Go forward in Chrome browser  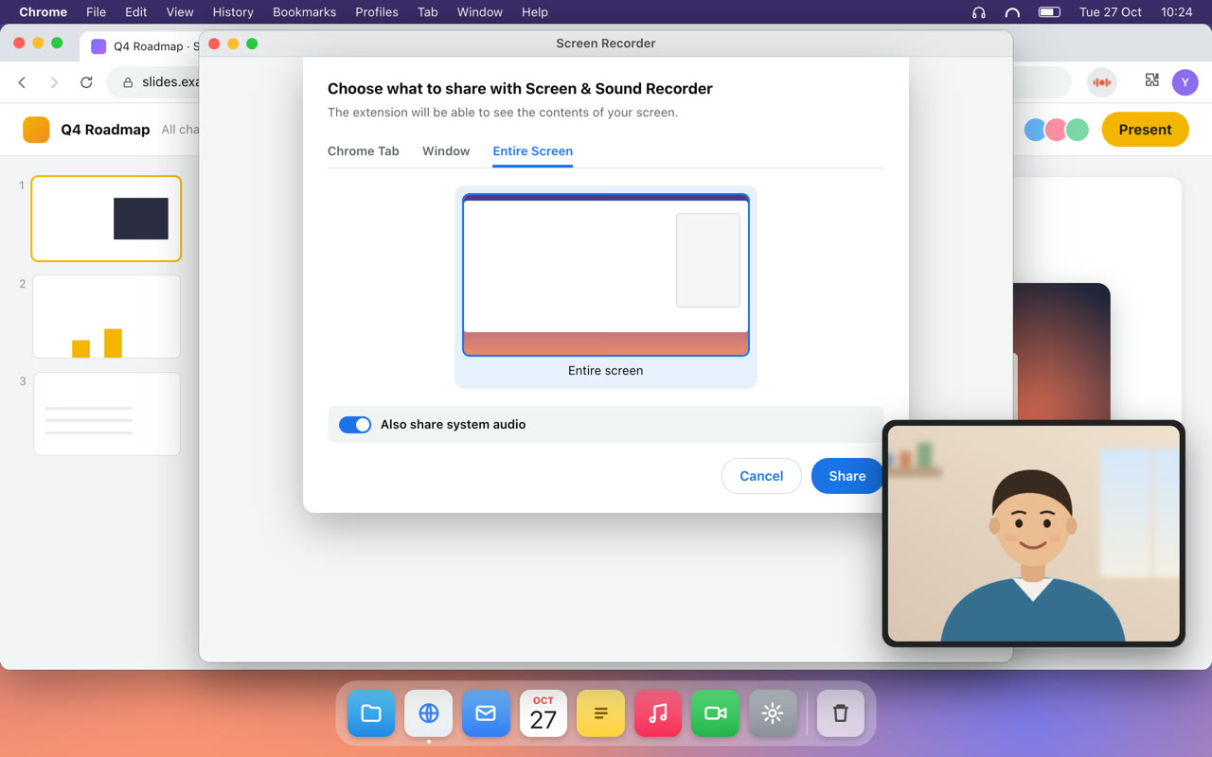tap(54, 82)
